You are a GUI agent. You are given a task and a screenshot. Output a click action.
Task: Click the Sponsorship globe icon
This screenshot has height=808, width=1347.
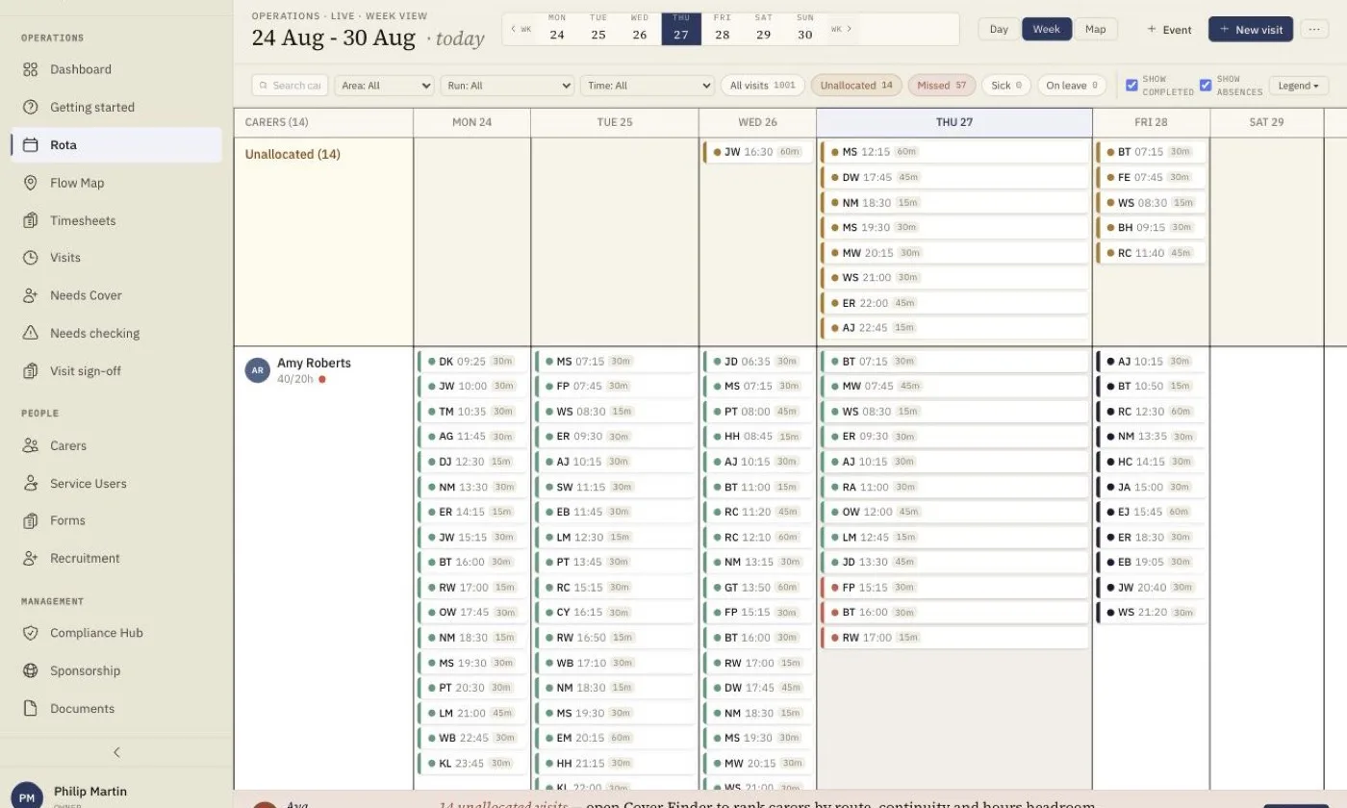click(x=31, y=670)
